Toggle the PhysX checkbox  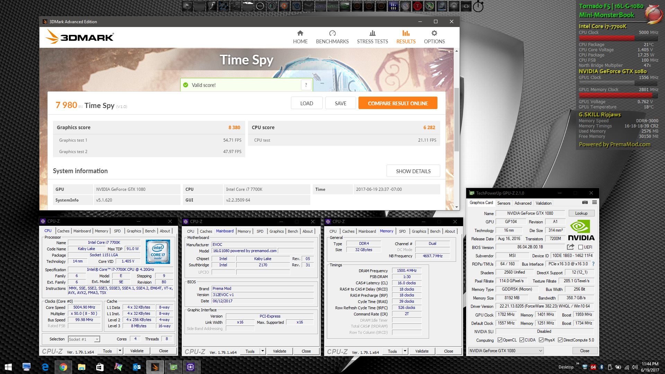point(541,340)
